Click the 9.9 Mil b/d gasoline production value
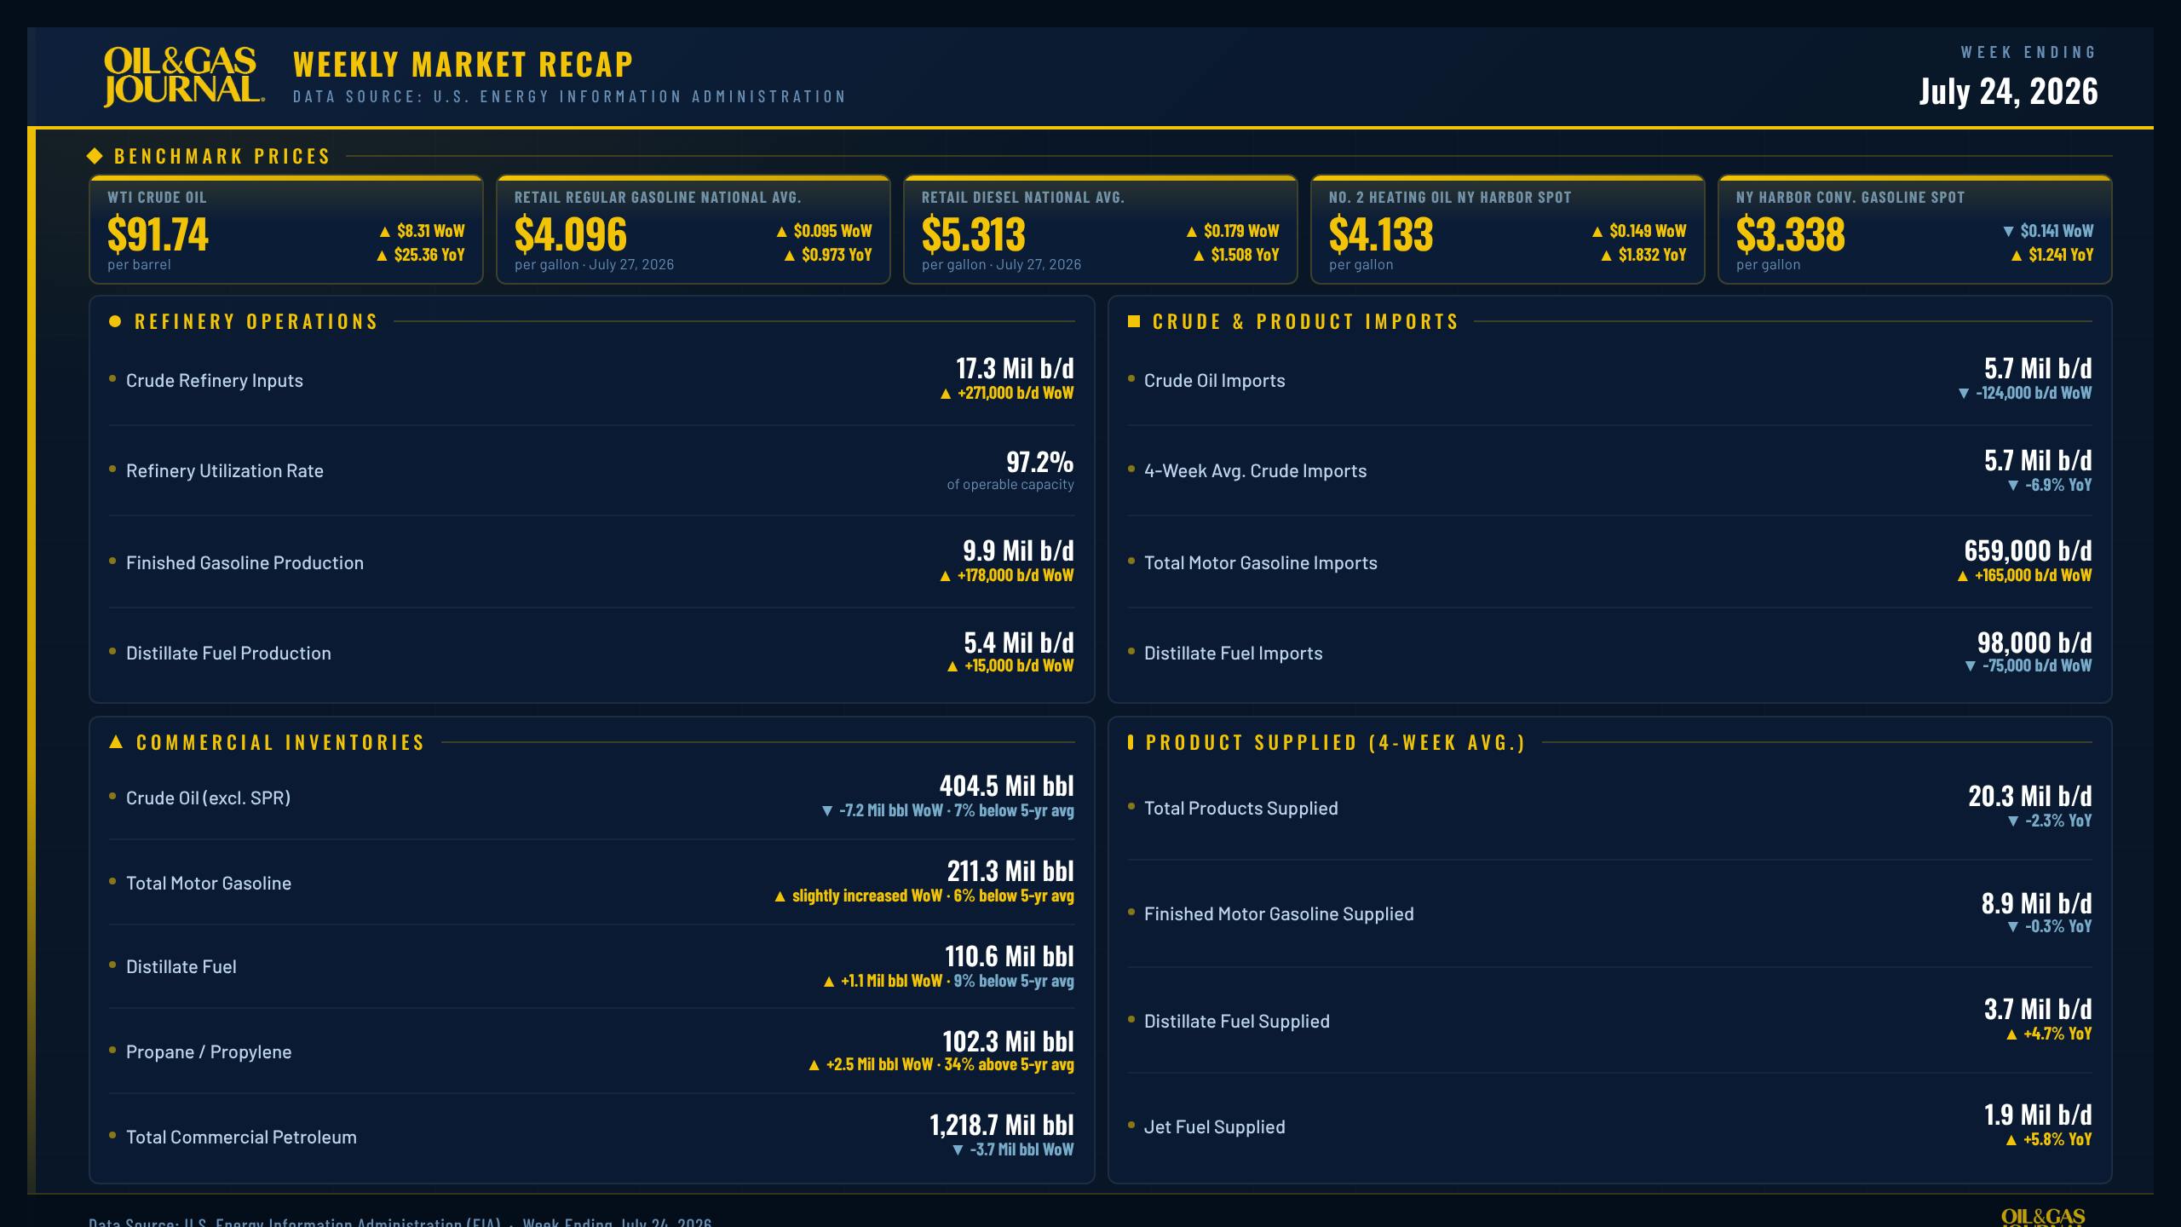 tap(1018, 551)
